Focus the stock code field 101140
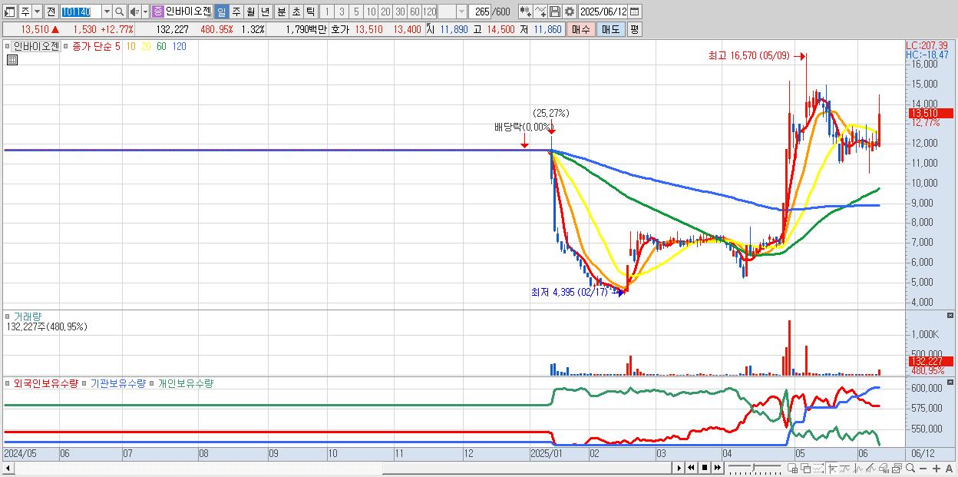 pyautogui.click(x=81, y=12)
